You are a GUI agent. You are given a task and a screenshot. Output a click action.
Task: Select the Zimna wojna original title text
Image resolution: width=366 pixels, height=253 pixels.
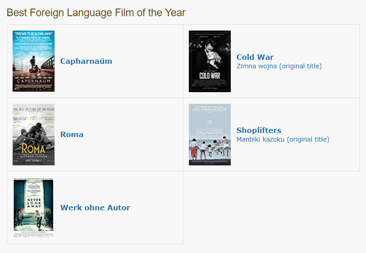coord(279,66)
